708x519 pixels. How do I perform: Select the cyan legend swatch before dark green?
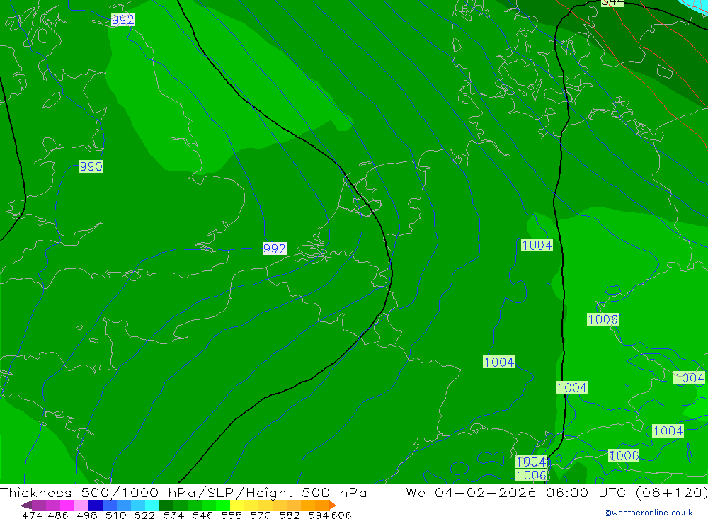(x=152, y=505)
